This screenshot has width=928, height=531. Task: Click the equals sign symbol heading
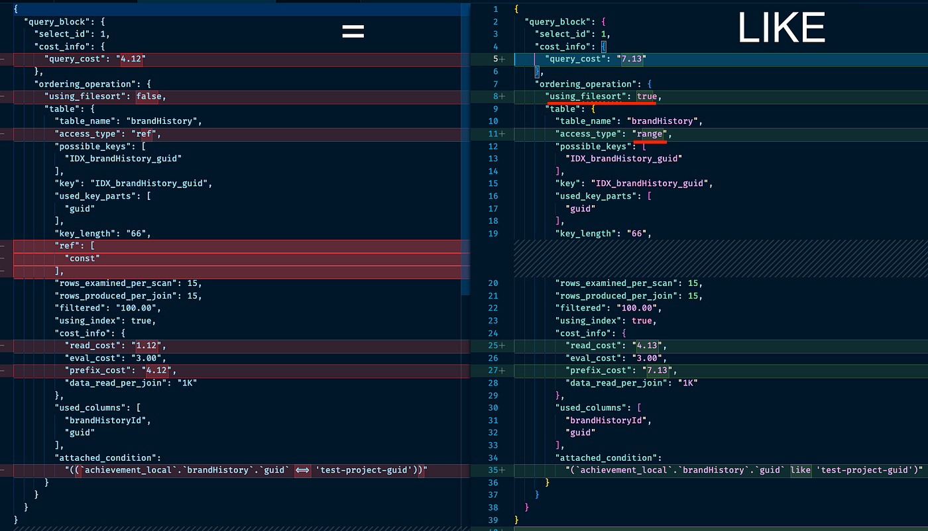tap(353, 30)
